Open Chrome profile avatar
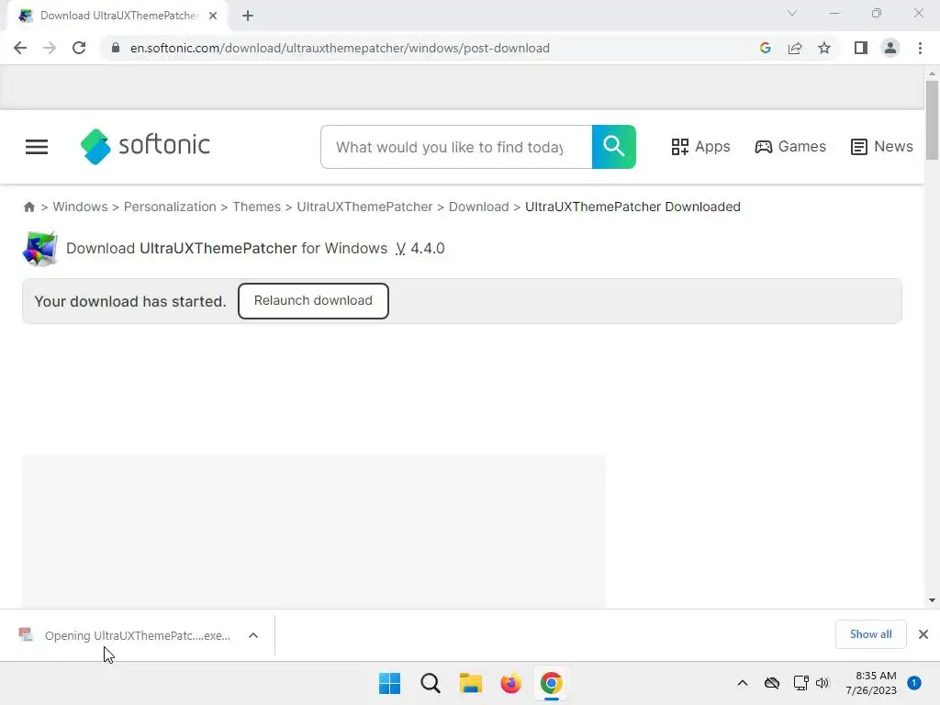The height and width of the screenshot is (705, 940). (x=890, y=48)
